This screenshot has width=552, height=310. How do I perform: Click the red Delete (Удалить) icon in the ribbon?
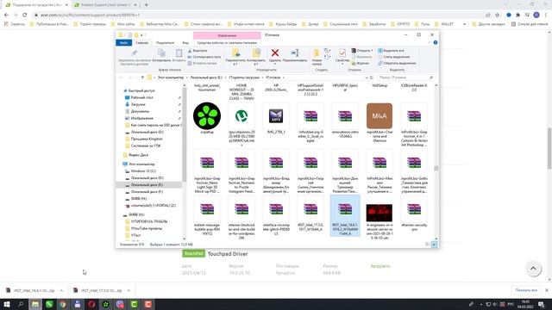pos(275,53)
